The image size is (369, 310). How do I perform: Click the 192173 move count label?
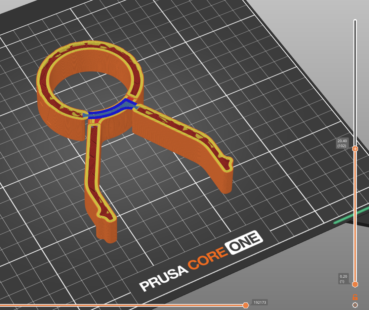[x=260, y=302]
